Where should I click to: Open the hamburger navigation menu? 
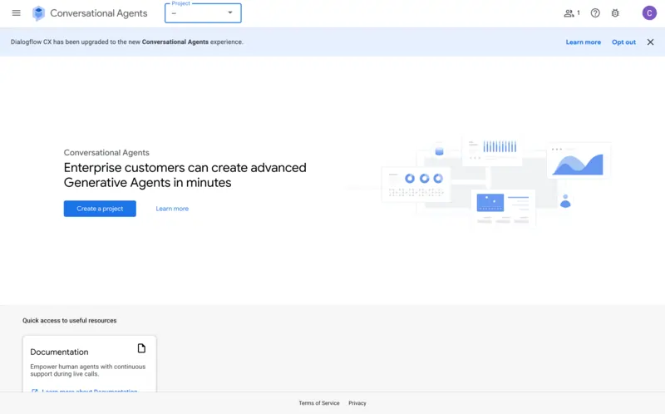pyautogui.click(x=16, y=13)
